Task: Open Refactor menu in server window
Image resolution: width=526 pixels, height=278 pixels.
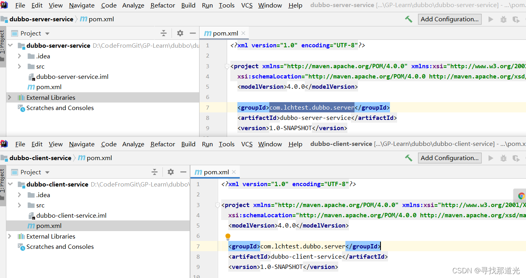Action: click(x=163, y=5)
